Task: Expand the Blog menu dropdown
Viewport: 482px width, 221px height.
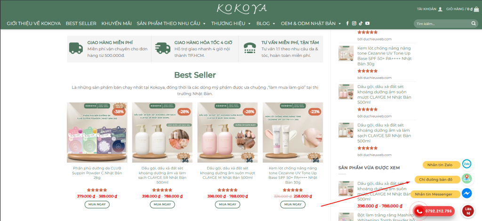Action: (x=273, y=24)
